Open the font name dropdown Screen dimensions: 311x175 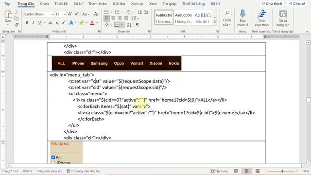click(52, 14)
